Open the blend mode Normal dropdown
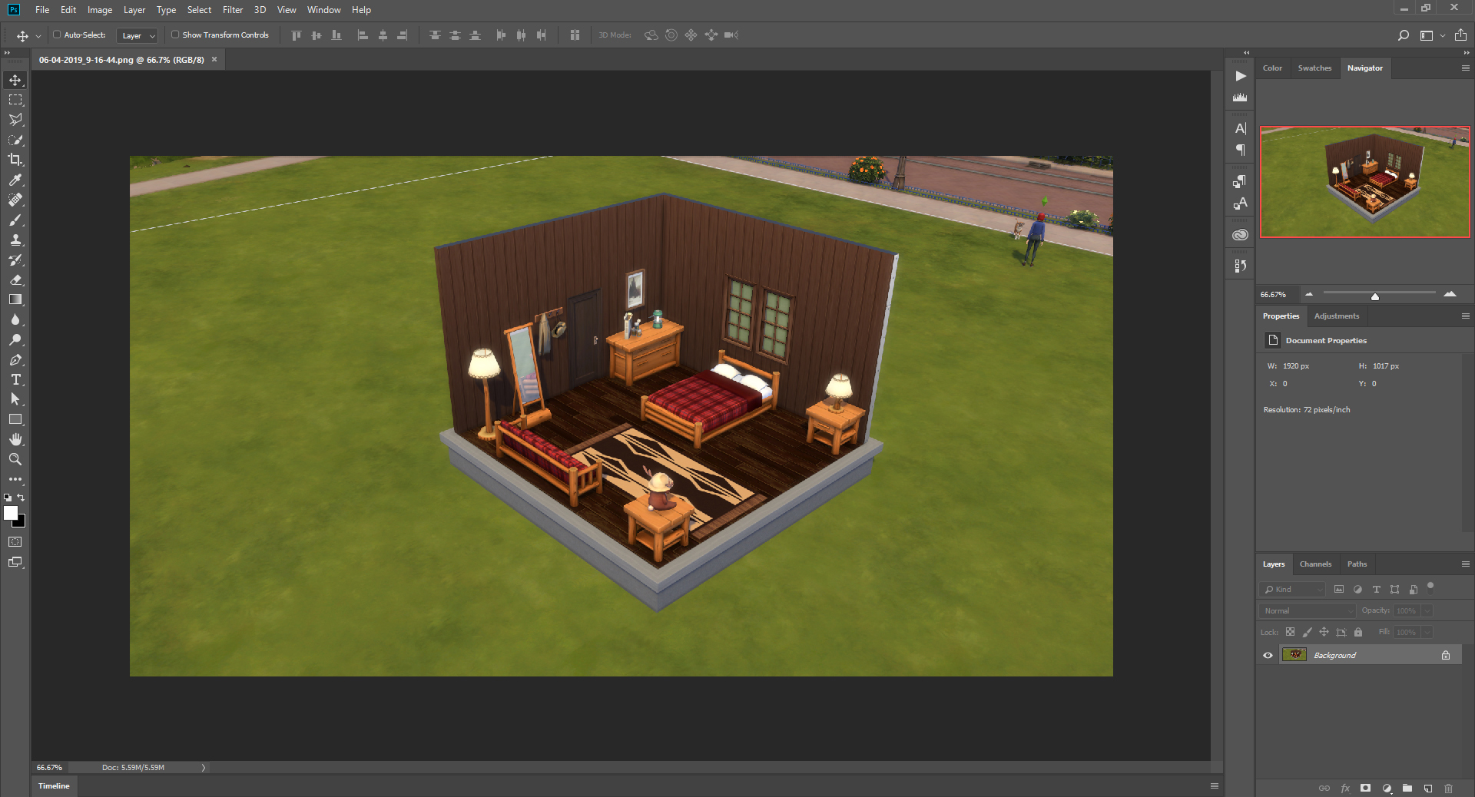Screen dimensions: 1475x797 (x=1308, y=610)
